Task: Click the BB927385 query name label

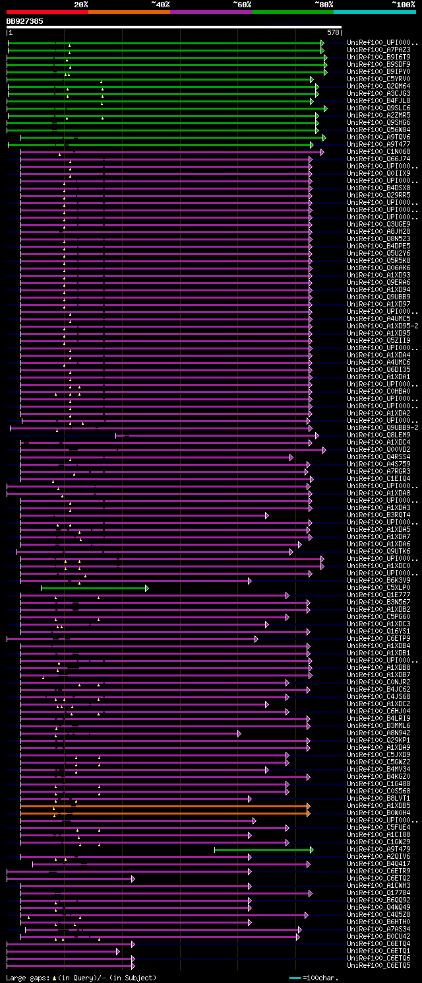Action: tap(25, 21)
